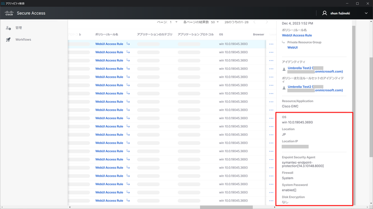Open the results-per-page dropdown showing 50
Screen dimensions: 373x209
pos(214,22)
